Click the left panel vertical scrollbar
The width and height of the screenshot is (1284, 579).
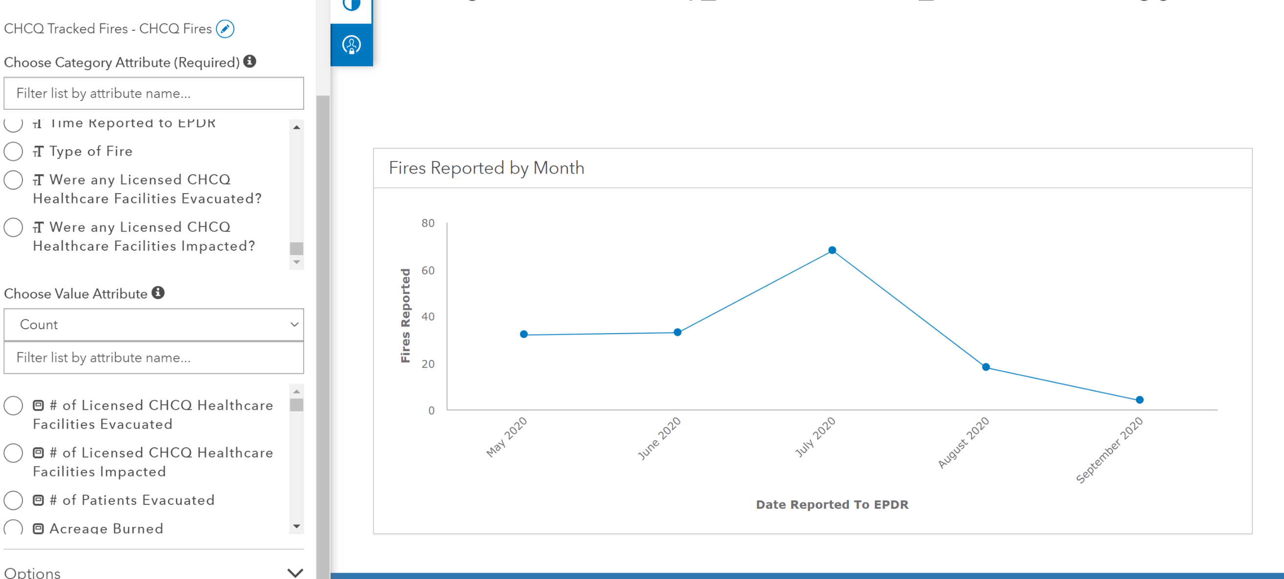tap(323, 336)
